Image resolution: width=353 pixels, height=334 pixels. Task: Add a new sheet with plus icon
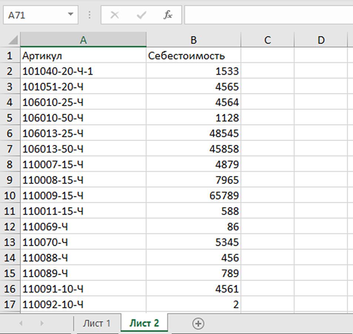(198, 323)
